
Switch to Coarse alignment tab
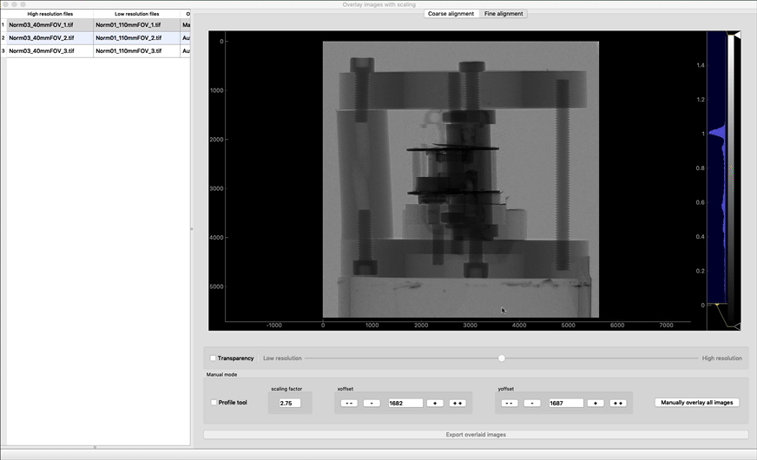(x=451, y=14)
